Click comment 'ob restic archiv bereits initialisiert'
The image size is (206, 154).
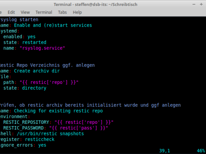pos(70,105)
